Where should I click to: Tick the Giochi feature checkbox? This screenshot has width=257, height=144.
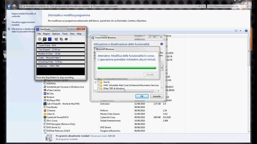[x=98, y=82]
